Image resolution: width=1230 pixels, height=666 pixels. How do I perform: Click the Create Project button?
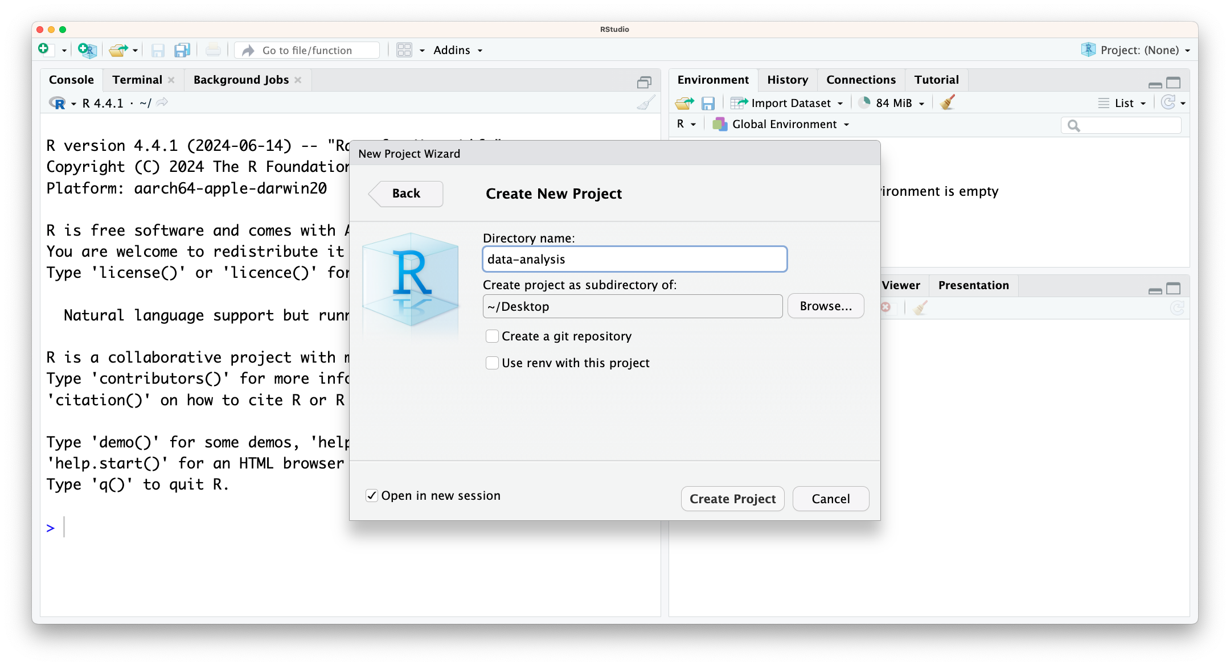[732, 499]
